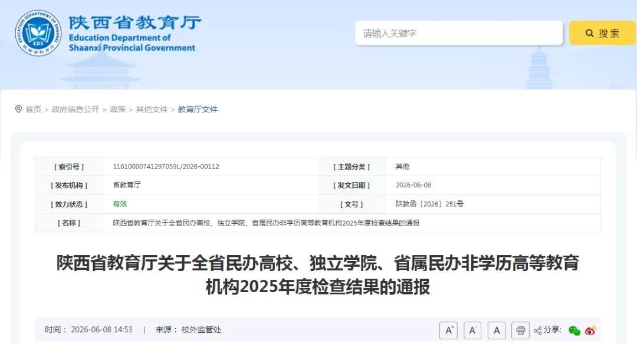Increase font size with A+ button
Image resolution: width=637 pixels, height=344 pixels.
(x=448, y=330)
